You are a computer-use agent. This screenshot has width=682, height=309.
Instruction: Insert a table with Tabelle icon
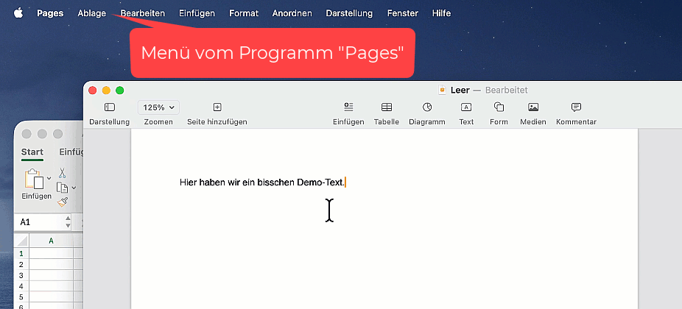pyautogui.click(x=387, y=107)
